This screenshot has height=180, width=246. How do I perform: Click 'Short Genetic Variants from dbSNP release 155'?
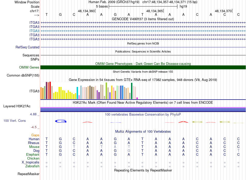point(143,72)
